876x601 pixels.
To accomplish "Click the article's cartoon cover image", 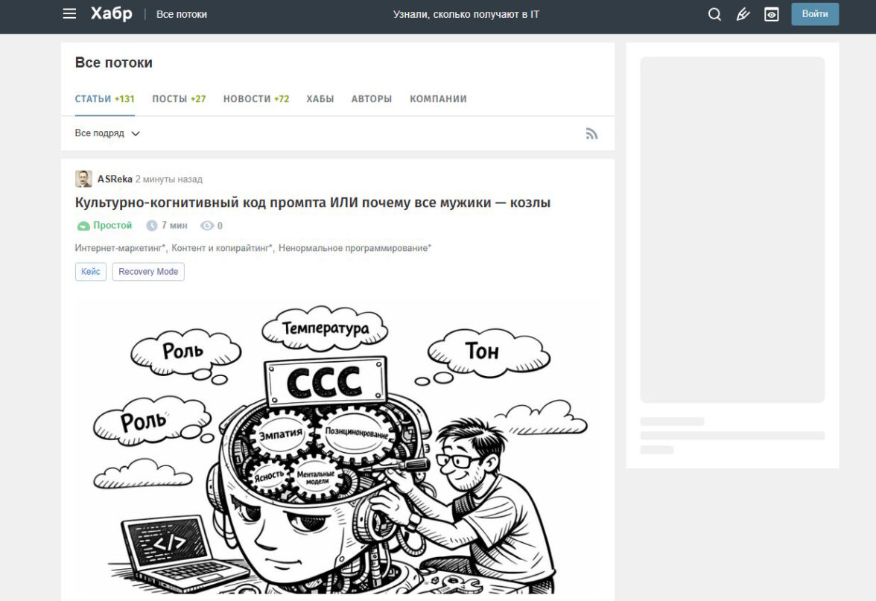I will pos(337,447).
